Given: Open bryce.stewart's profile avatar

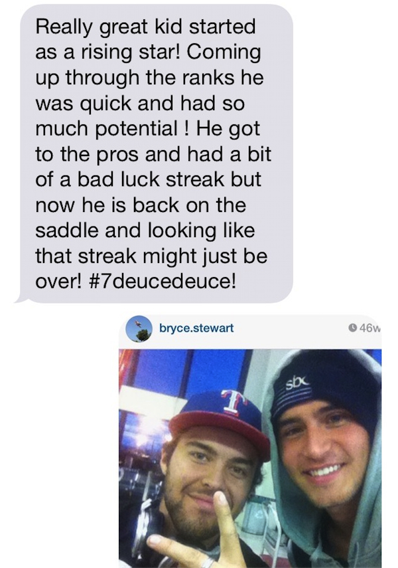Looking at the screenshot, I should coord(139,329).
